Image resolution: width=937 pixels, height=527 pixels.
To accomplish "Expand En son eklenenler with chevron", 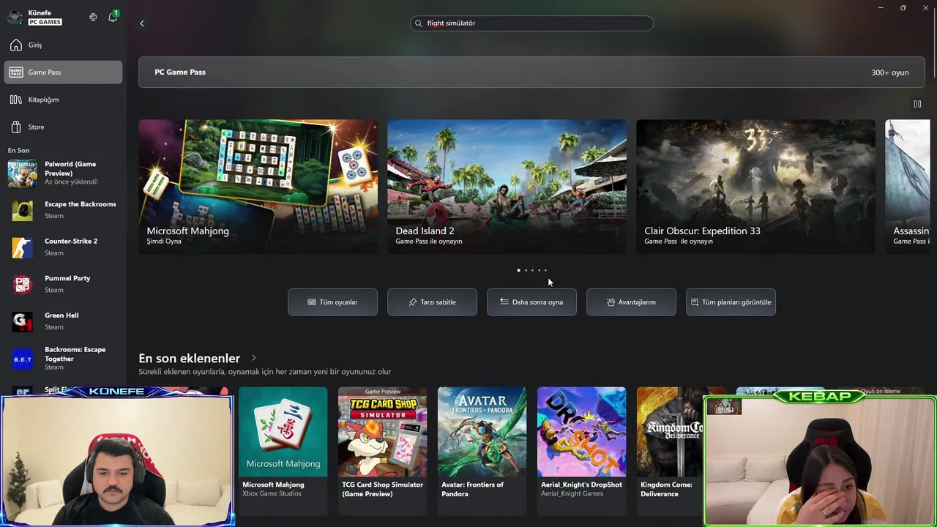I will pyautogui.click(x=254, y=358).
